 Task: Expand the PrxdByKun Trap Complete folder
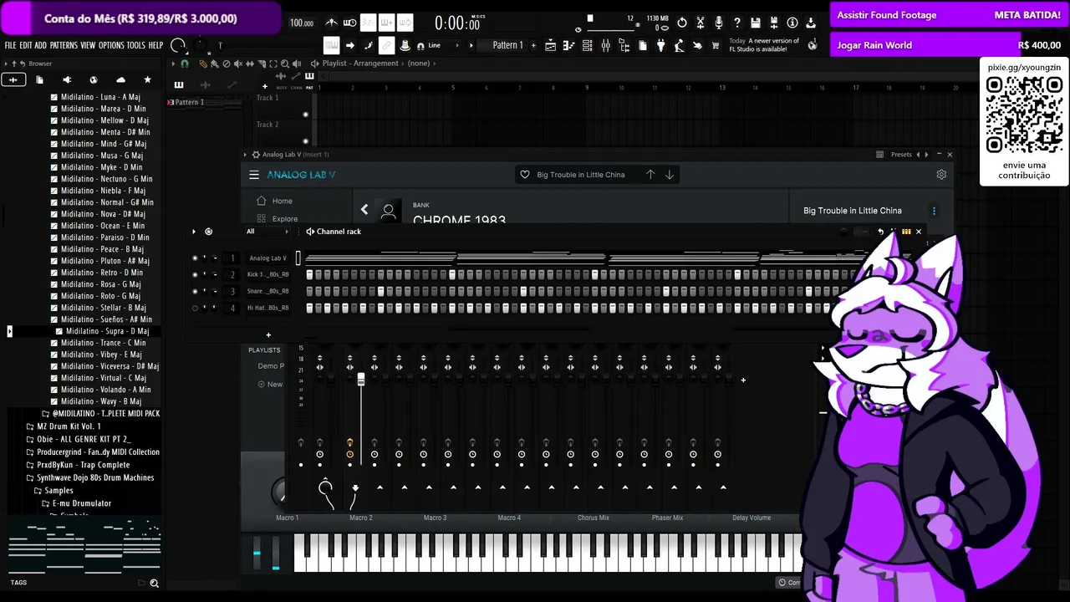click(x=84, y=465)
